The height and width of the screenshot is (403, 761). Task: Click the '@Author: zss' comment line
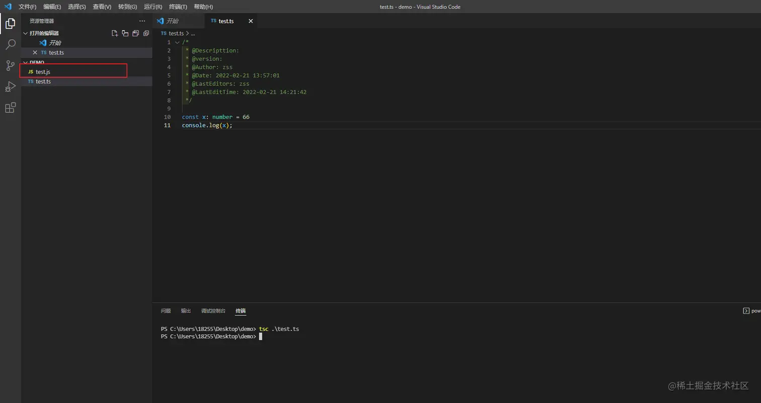(208, 67)
